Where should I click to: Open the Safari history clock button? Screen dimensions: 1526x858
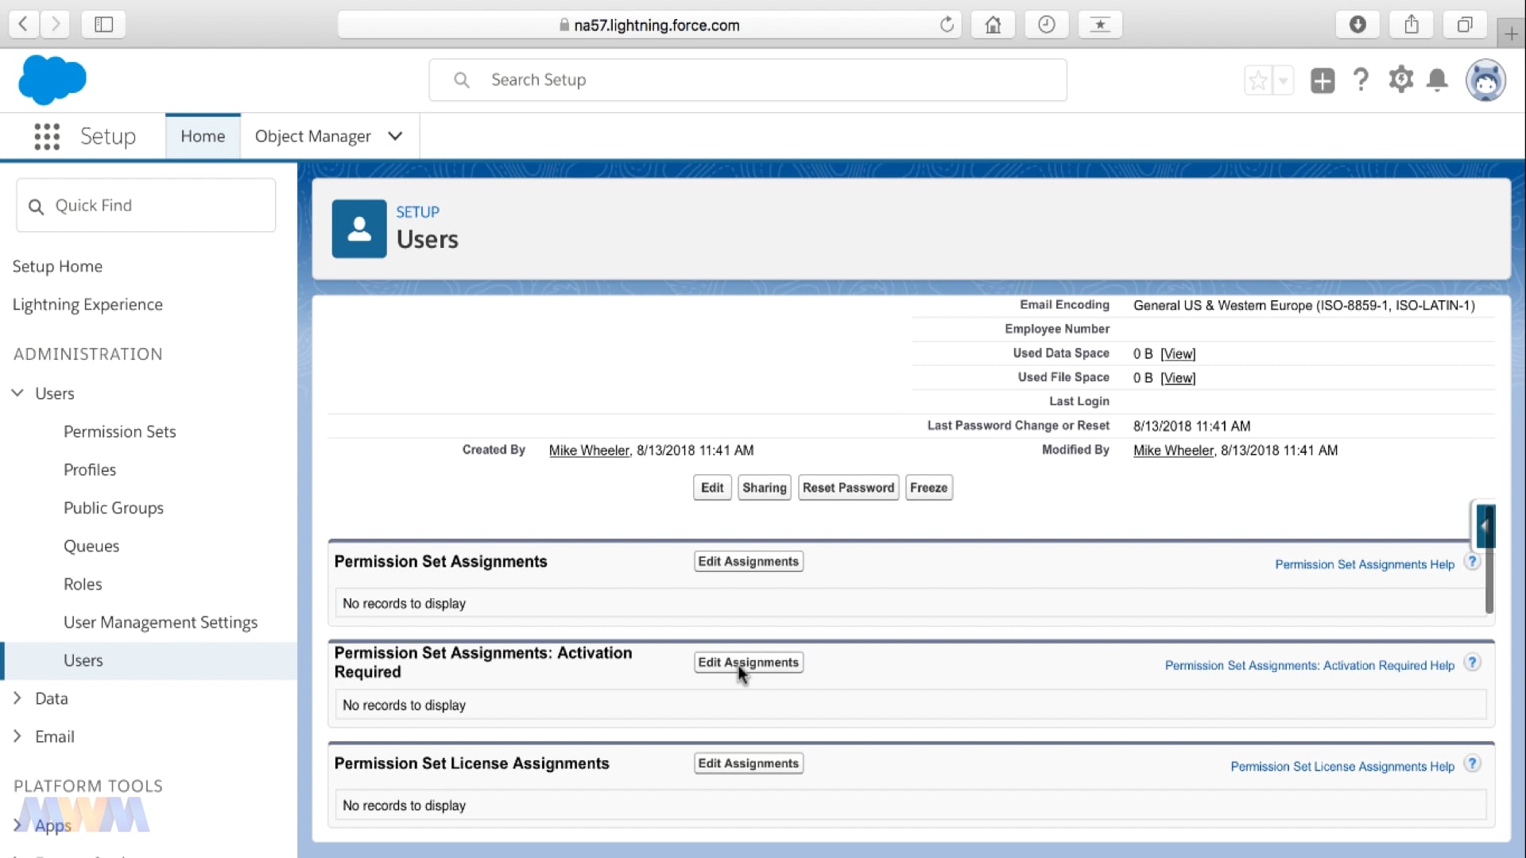pyautogui.click(x=1047, y=25)
